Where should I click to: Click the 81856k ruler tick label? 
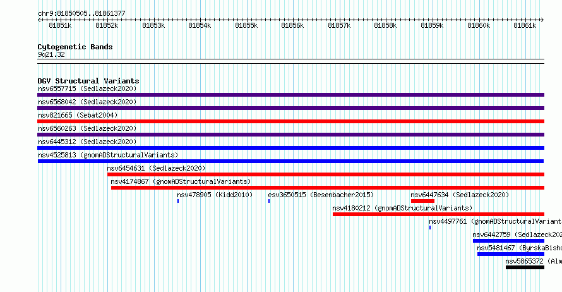pos(292,25)
